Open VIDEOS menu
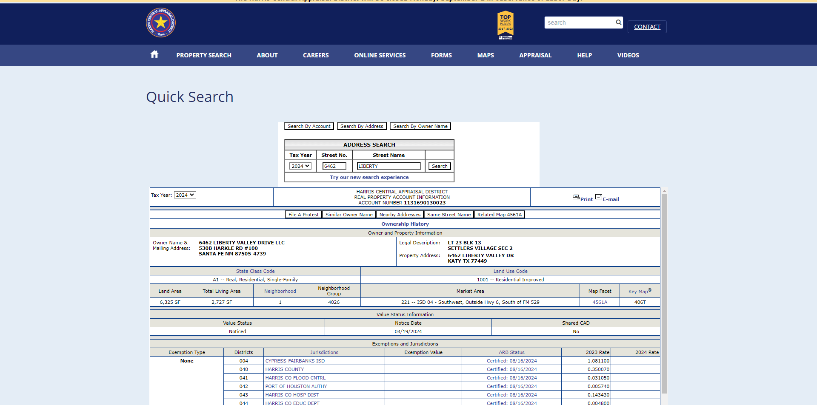The image size is (817, 405). pos(628,55)
